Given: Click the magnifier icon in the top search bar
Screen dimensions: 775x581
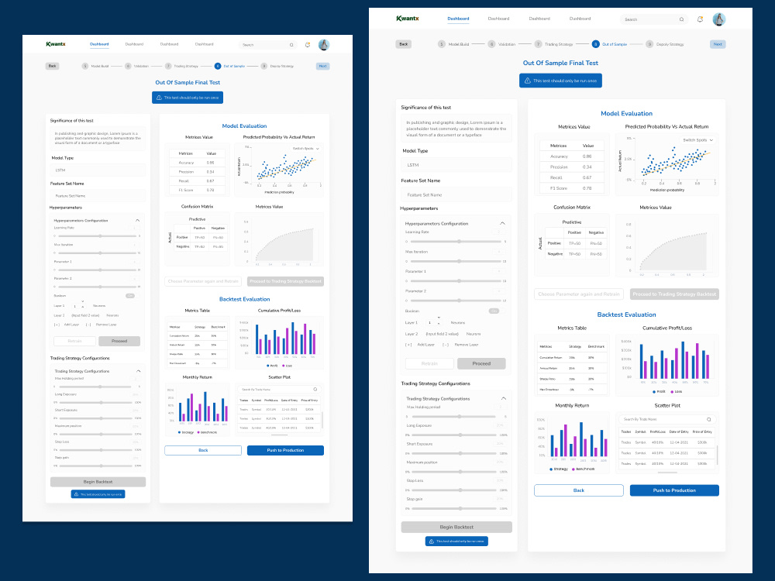Looking at the screenshot, I should click(x=682, y=19).
